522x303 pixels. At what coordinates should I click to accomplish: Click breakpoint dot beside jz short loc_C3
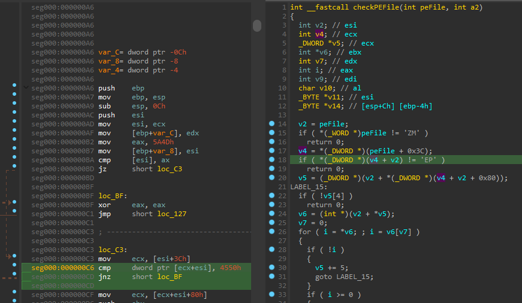point(14,166)
